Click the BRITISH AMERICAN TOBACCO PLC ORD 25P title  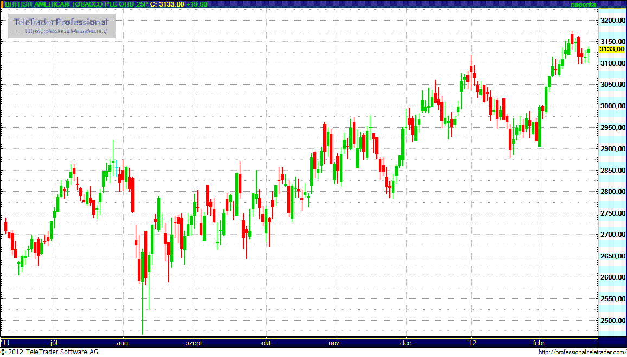(76, 4)
